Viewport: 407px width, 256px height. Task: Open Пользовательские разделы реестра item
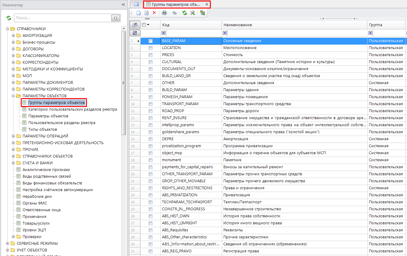62,123
